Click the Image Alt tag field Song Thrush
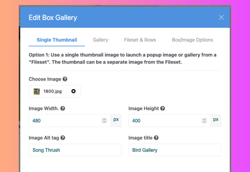This screenshot has width=250, height=172. tap(75, 150)
